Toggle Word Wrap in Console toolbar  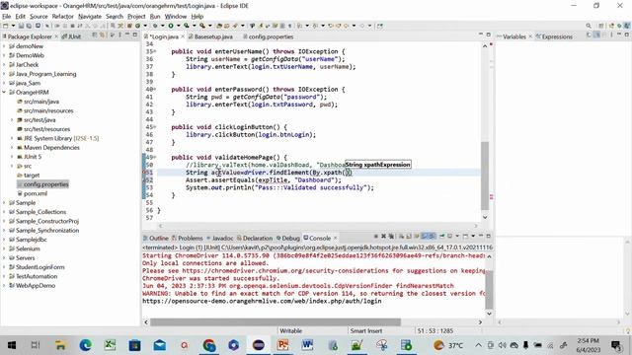pos(417,237)
